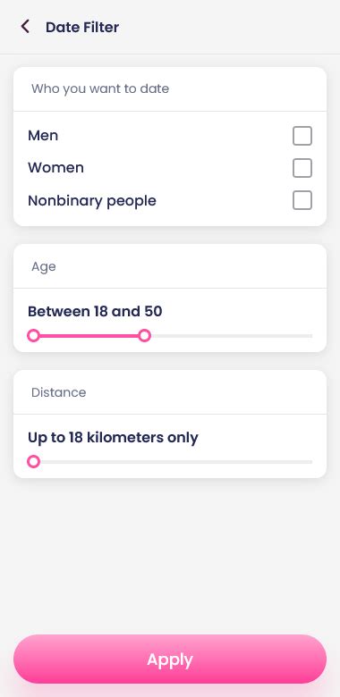Go back using the left chevron icon
Viewport: 340px width, 697px height.
pyautogui.click(x=25, y=27)
